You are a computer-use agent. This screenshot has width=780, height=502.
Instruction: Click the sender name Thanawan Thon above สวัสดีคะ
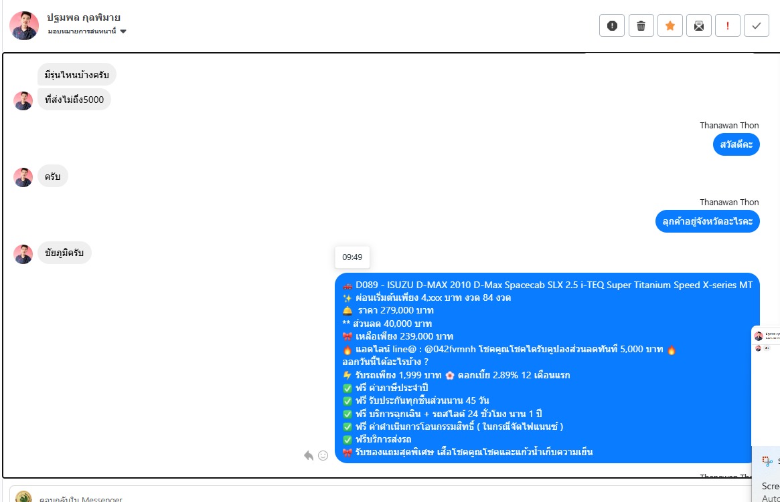(729, 125)
